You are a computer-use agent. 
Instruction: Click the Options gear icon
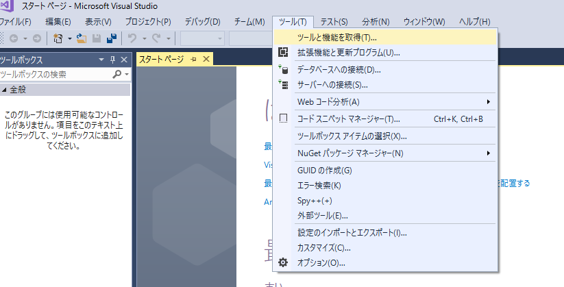(283, 262)
